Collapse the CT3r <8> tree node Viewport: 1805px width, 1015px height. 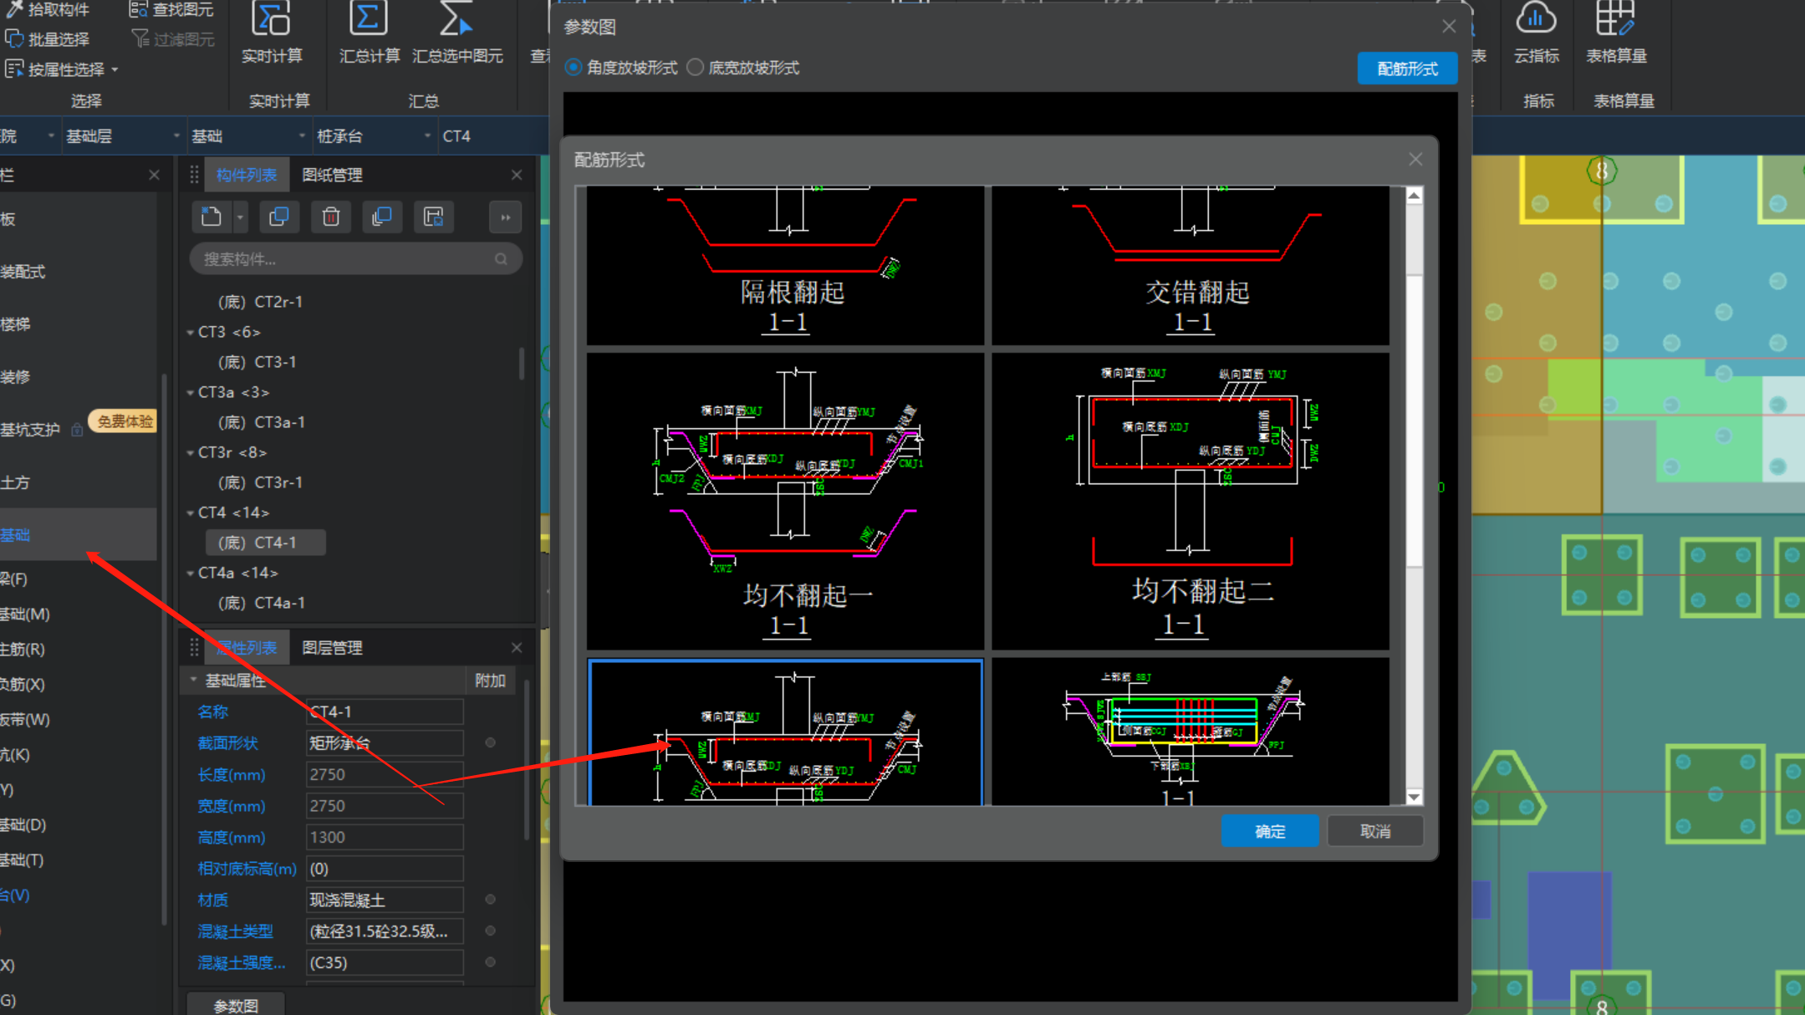click(x=191, y=452)
